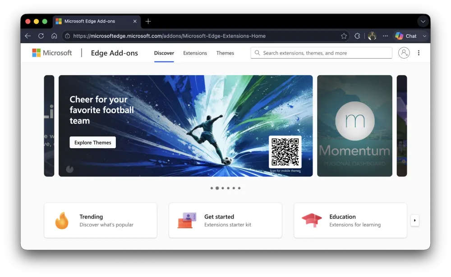This screenshot has height=277, width=451.
Task: Switch to the Themes tab
Action: [225, 53]
